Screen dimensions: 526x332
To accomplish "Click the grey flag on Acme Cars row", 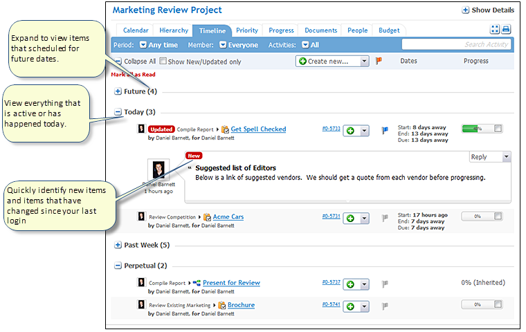I will pyautogui.click(x=385, y=217).
